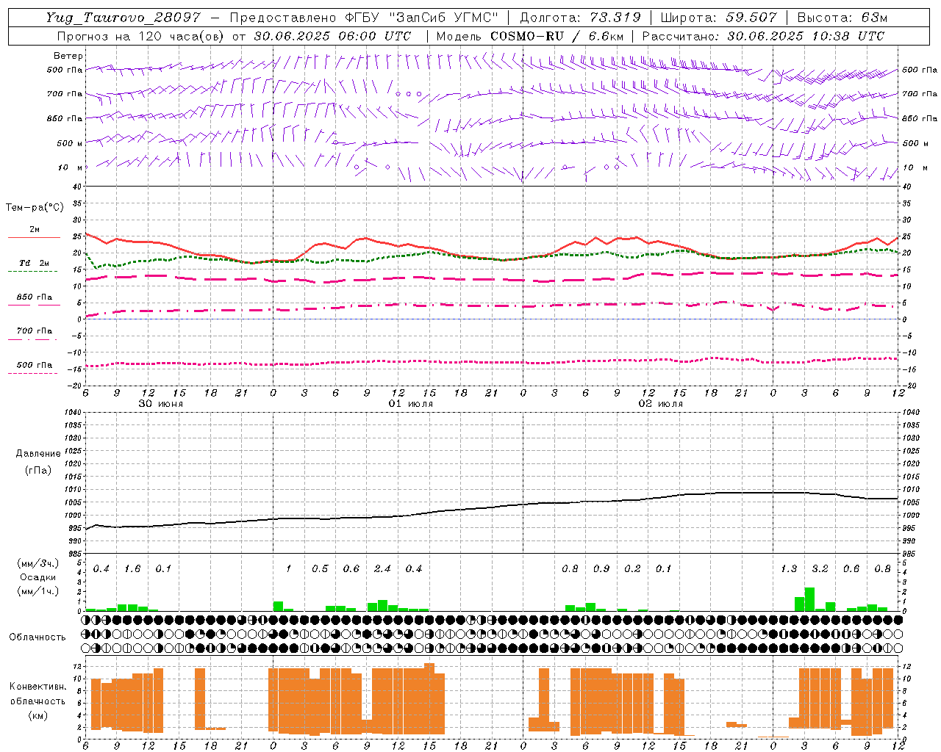Viewport: 941px width, 752px height.
Task: Click the 1.3 precipitation value
Action: [789, 569]
